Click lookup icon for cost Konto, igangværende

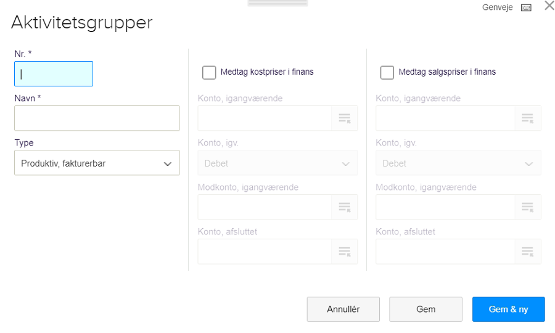[344, 118]
